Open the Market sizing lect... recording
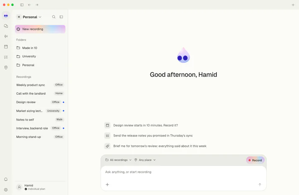 point(40,111)
